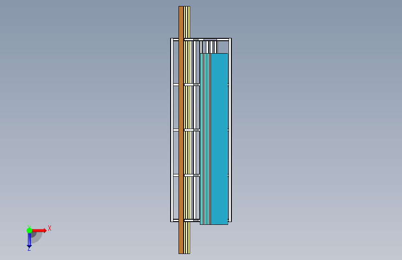Click the green Y axis dot on triad
402x260 pixels.
(29, 230)
